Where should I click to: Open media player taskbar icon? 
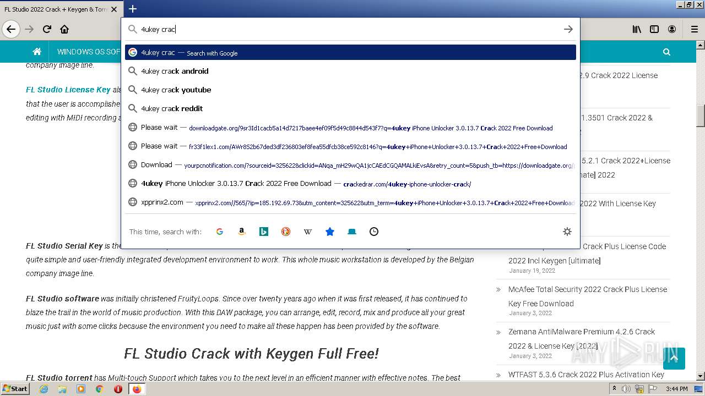click(81, 389)
